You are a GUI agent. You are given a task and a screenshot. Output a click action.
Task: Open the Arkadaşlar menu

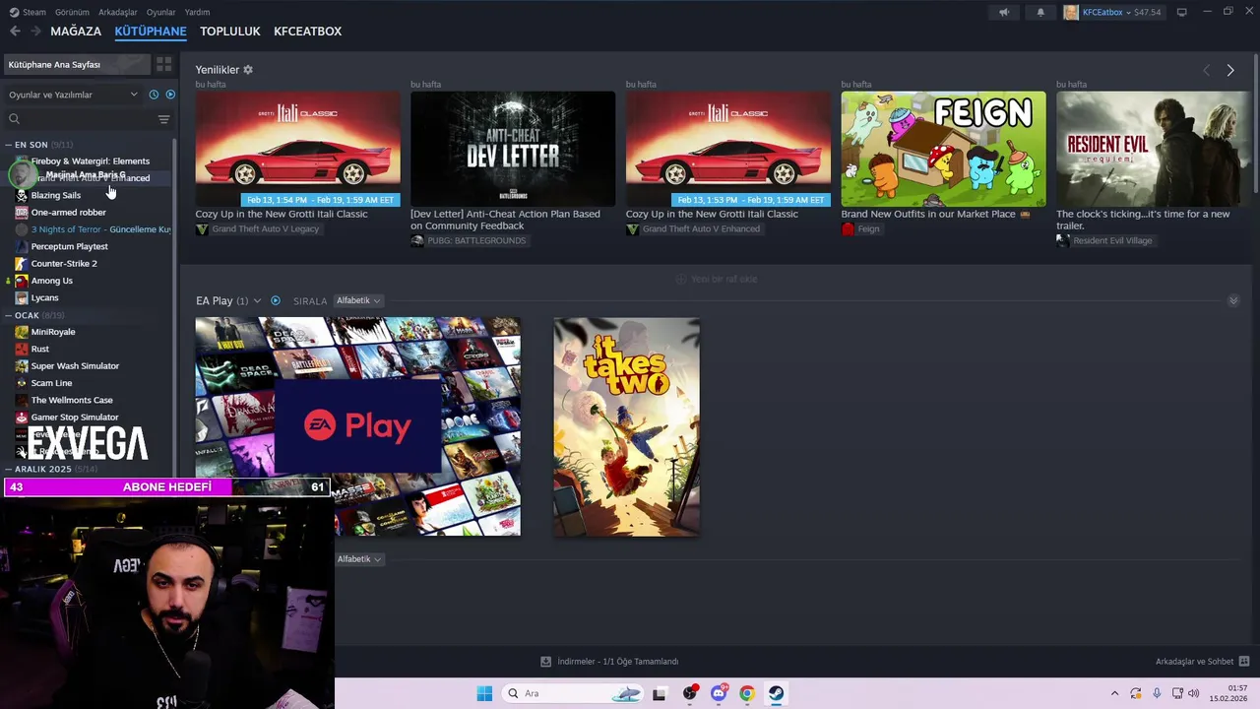118,12
